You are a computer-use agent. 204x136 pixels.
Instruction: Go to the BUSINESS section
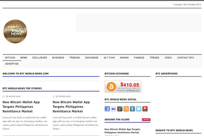[58, 58]
